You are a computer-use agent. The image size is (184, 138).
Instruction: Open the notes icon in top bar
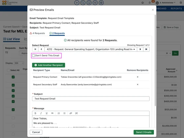[89, 3]
